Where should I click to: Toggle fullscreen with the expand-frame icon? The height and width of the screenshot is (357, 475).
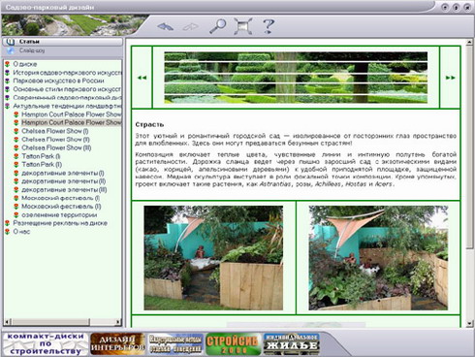click(x=243, y=26)
